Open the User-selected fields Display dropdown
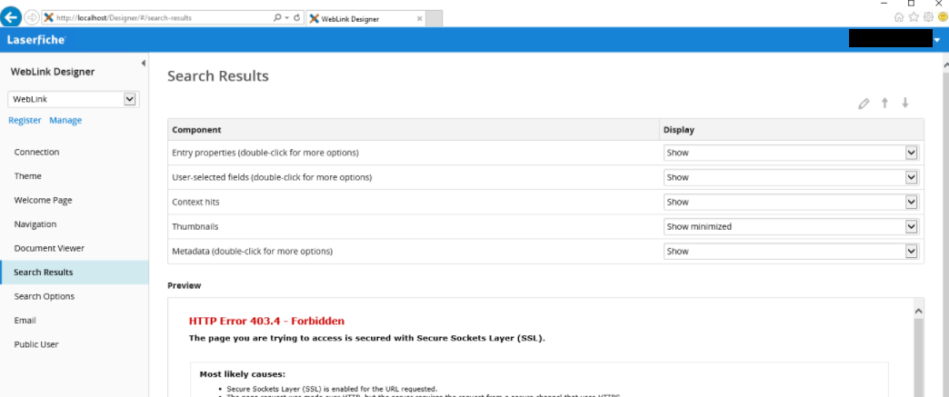The width and height of the screenshot is (949, 397). pos(791,177)
